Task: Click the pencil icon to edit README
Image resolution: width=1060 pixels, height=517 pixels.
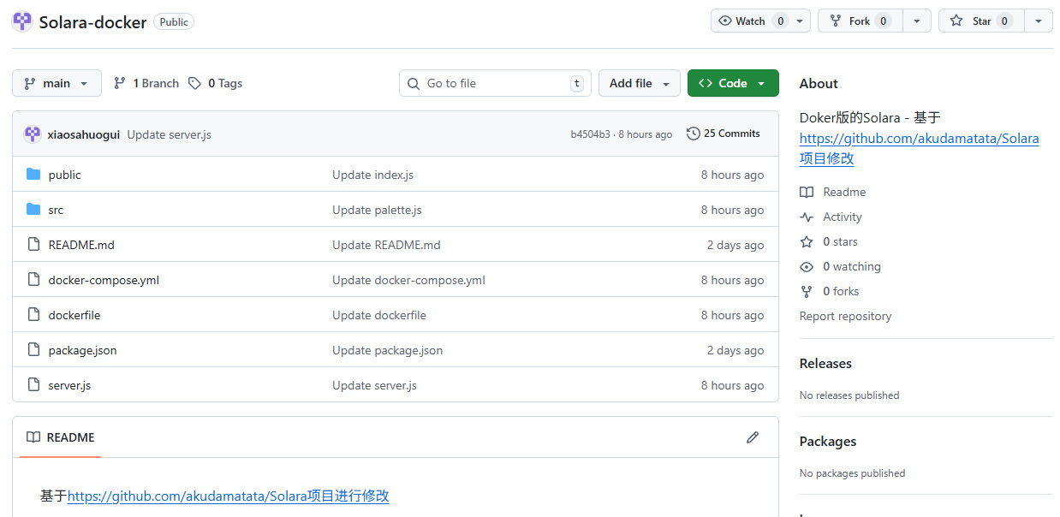Action: 753,437
